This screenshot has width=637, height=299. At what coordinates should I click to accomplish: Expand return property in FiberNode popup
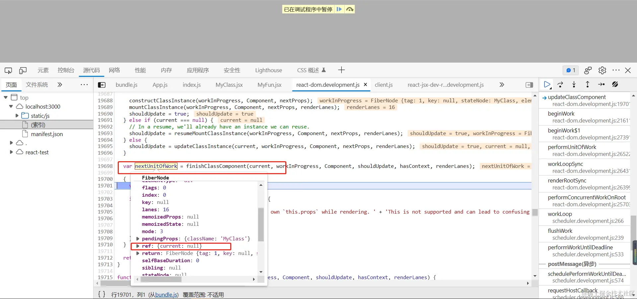(x=137, y=253)
